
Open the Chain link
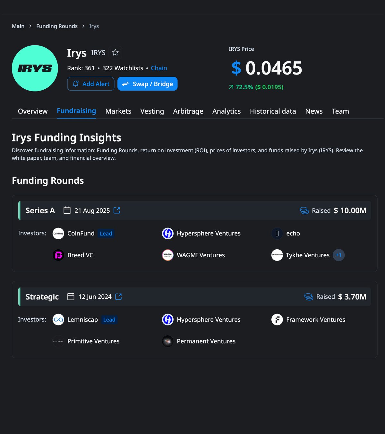pos(159,68)
